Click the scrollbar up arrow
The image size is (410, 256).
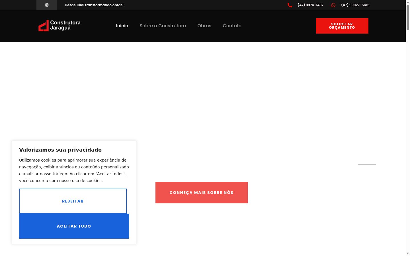pos(408,2)
